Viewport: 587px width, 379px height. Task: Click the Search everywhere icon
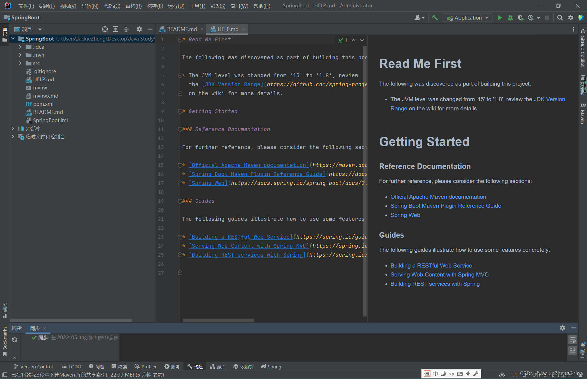[x=560, y=18]
